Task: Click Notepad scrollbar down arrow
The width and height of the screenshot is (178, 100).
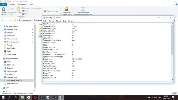Action: 172,79
